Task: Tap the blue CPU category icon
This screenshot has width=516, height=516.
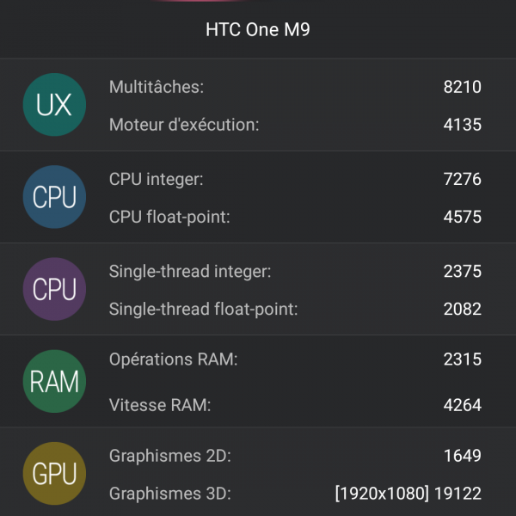Action: point(54,197)
